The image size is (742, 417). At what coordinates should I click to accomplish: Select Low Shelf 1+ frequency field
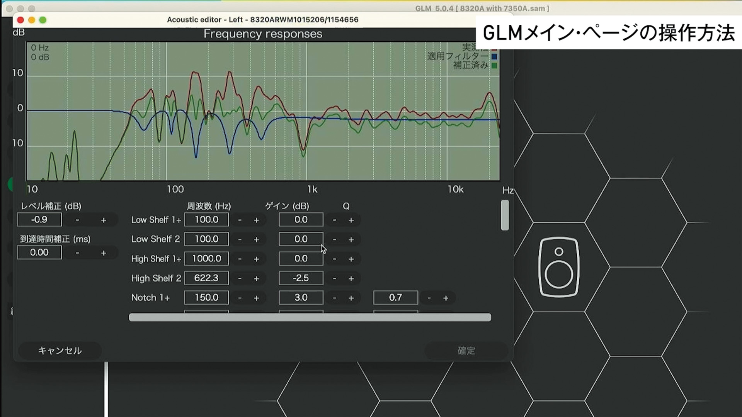(x=206, y=220)
